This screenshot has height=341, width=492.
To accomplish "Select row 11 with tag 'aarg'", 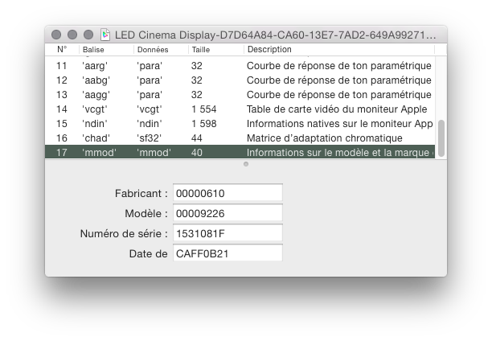I will coord(240,66).
